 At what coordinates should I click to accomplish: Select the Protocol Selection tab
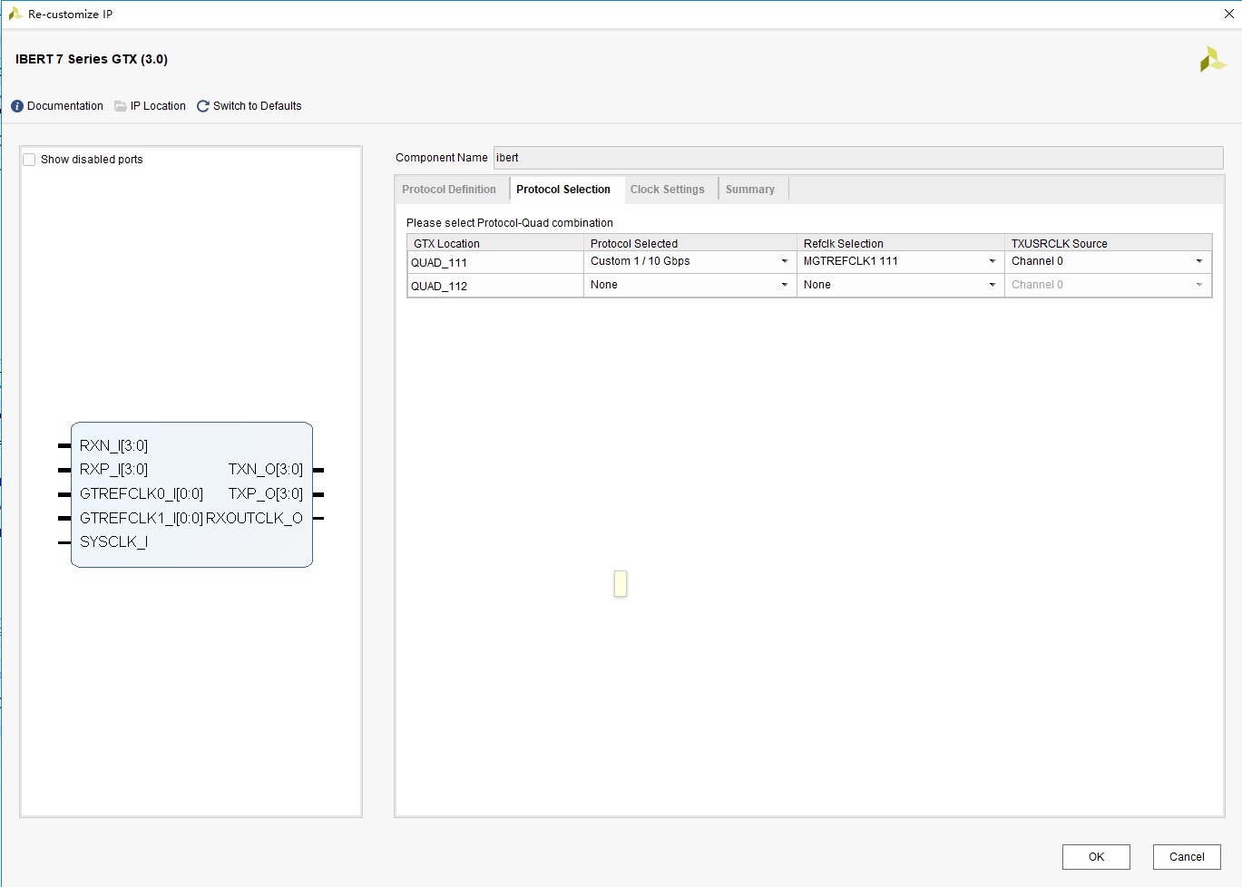pos(563,190)
